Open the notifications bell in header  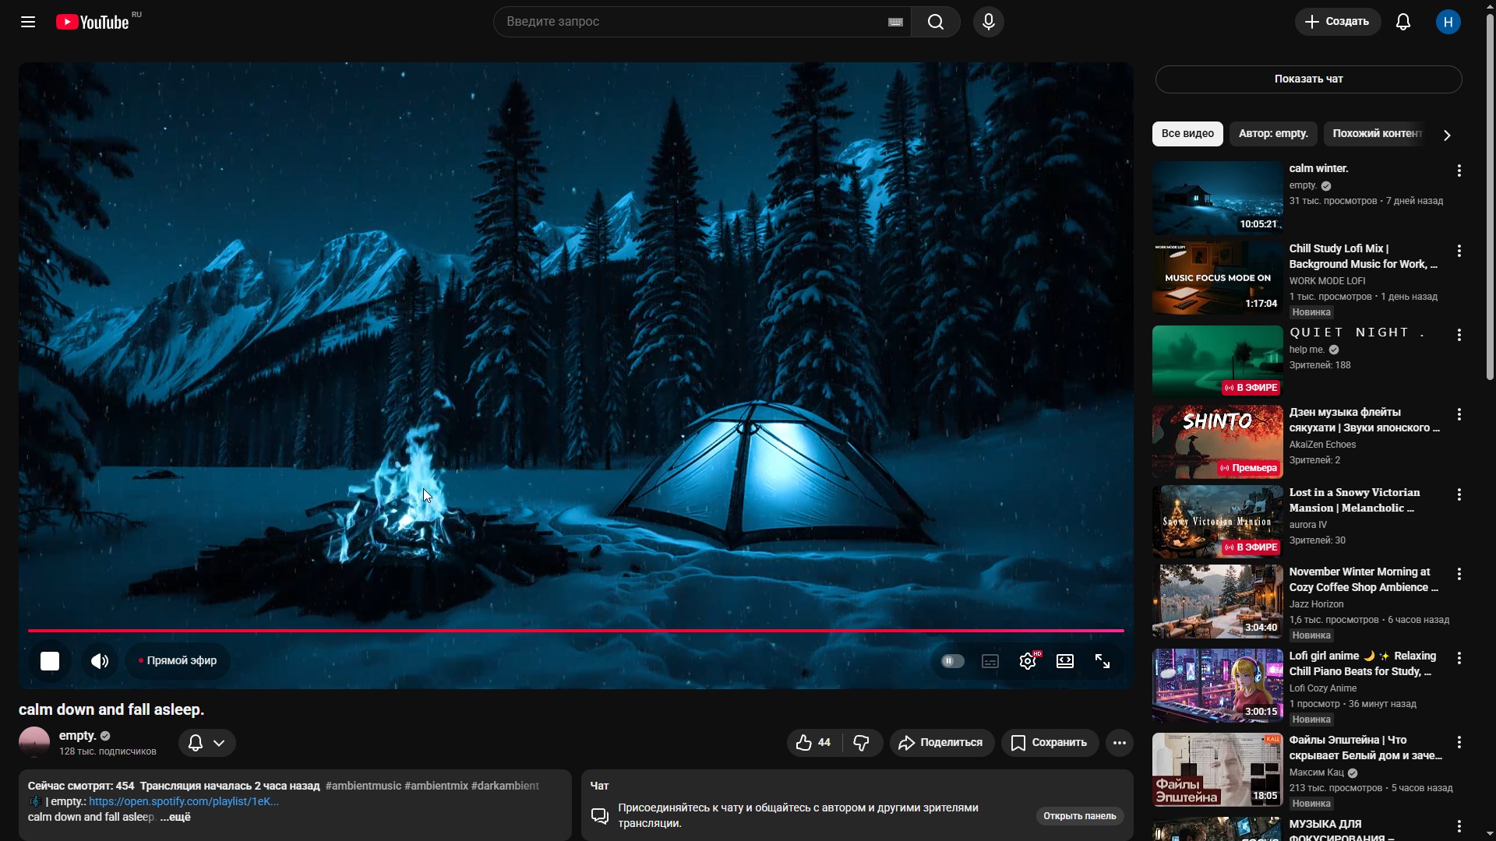1402,22
